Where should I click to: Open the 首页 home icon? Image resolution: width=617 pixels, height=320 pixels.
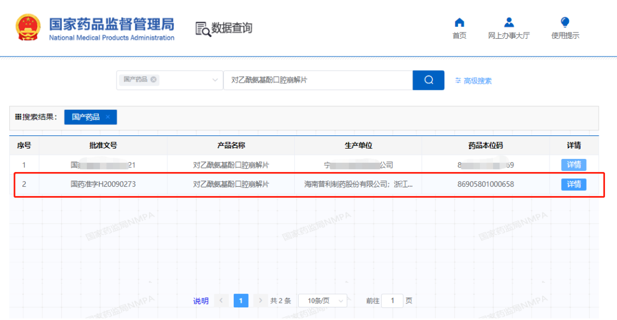click(x=459, y=23)
